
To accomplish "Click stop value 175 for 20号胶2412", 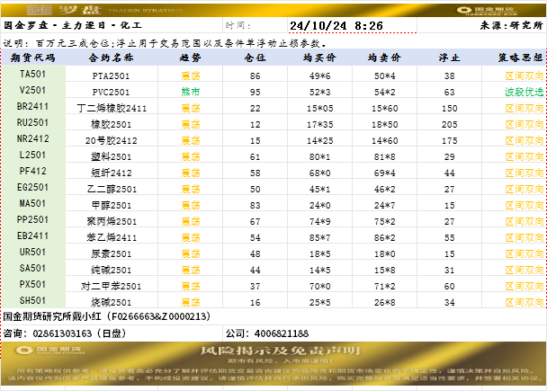I will pos(449,140).
